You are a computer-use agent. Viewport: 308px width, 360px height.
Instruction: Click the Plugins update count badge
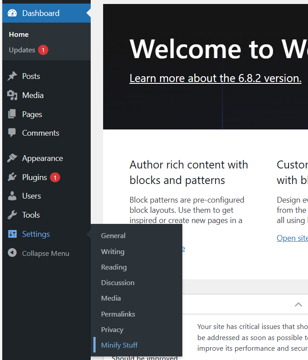coord(55,177)
